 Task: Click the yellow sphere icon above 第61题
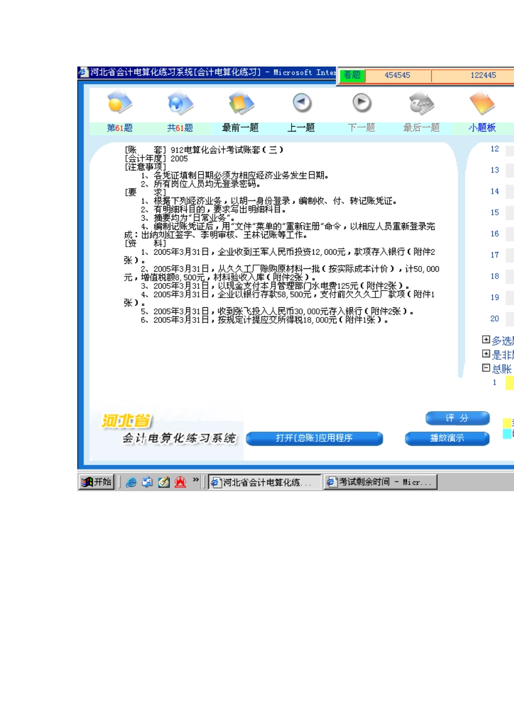[120, 103]
